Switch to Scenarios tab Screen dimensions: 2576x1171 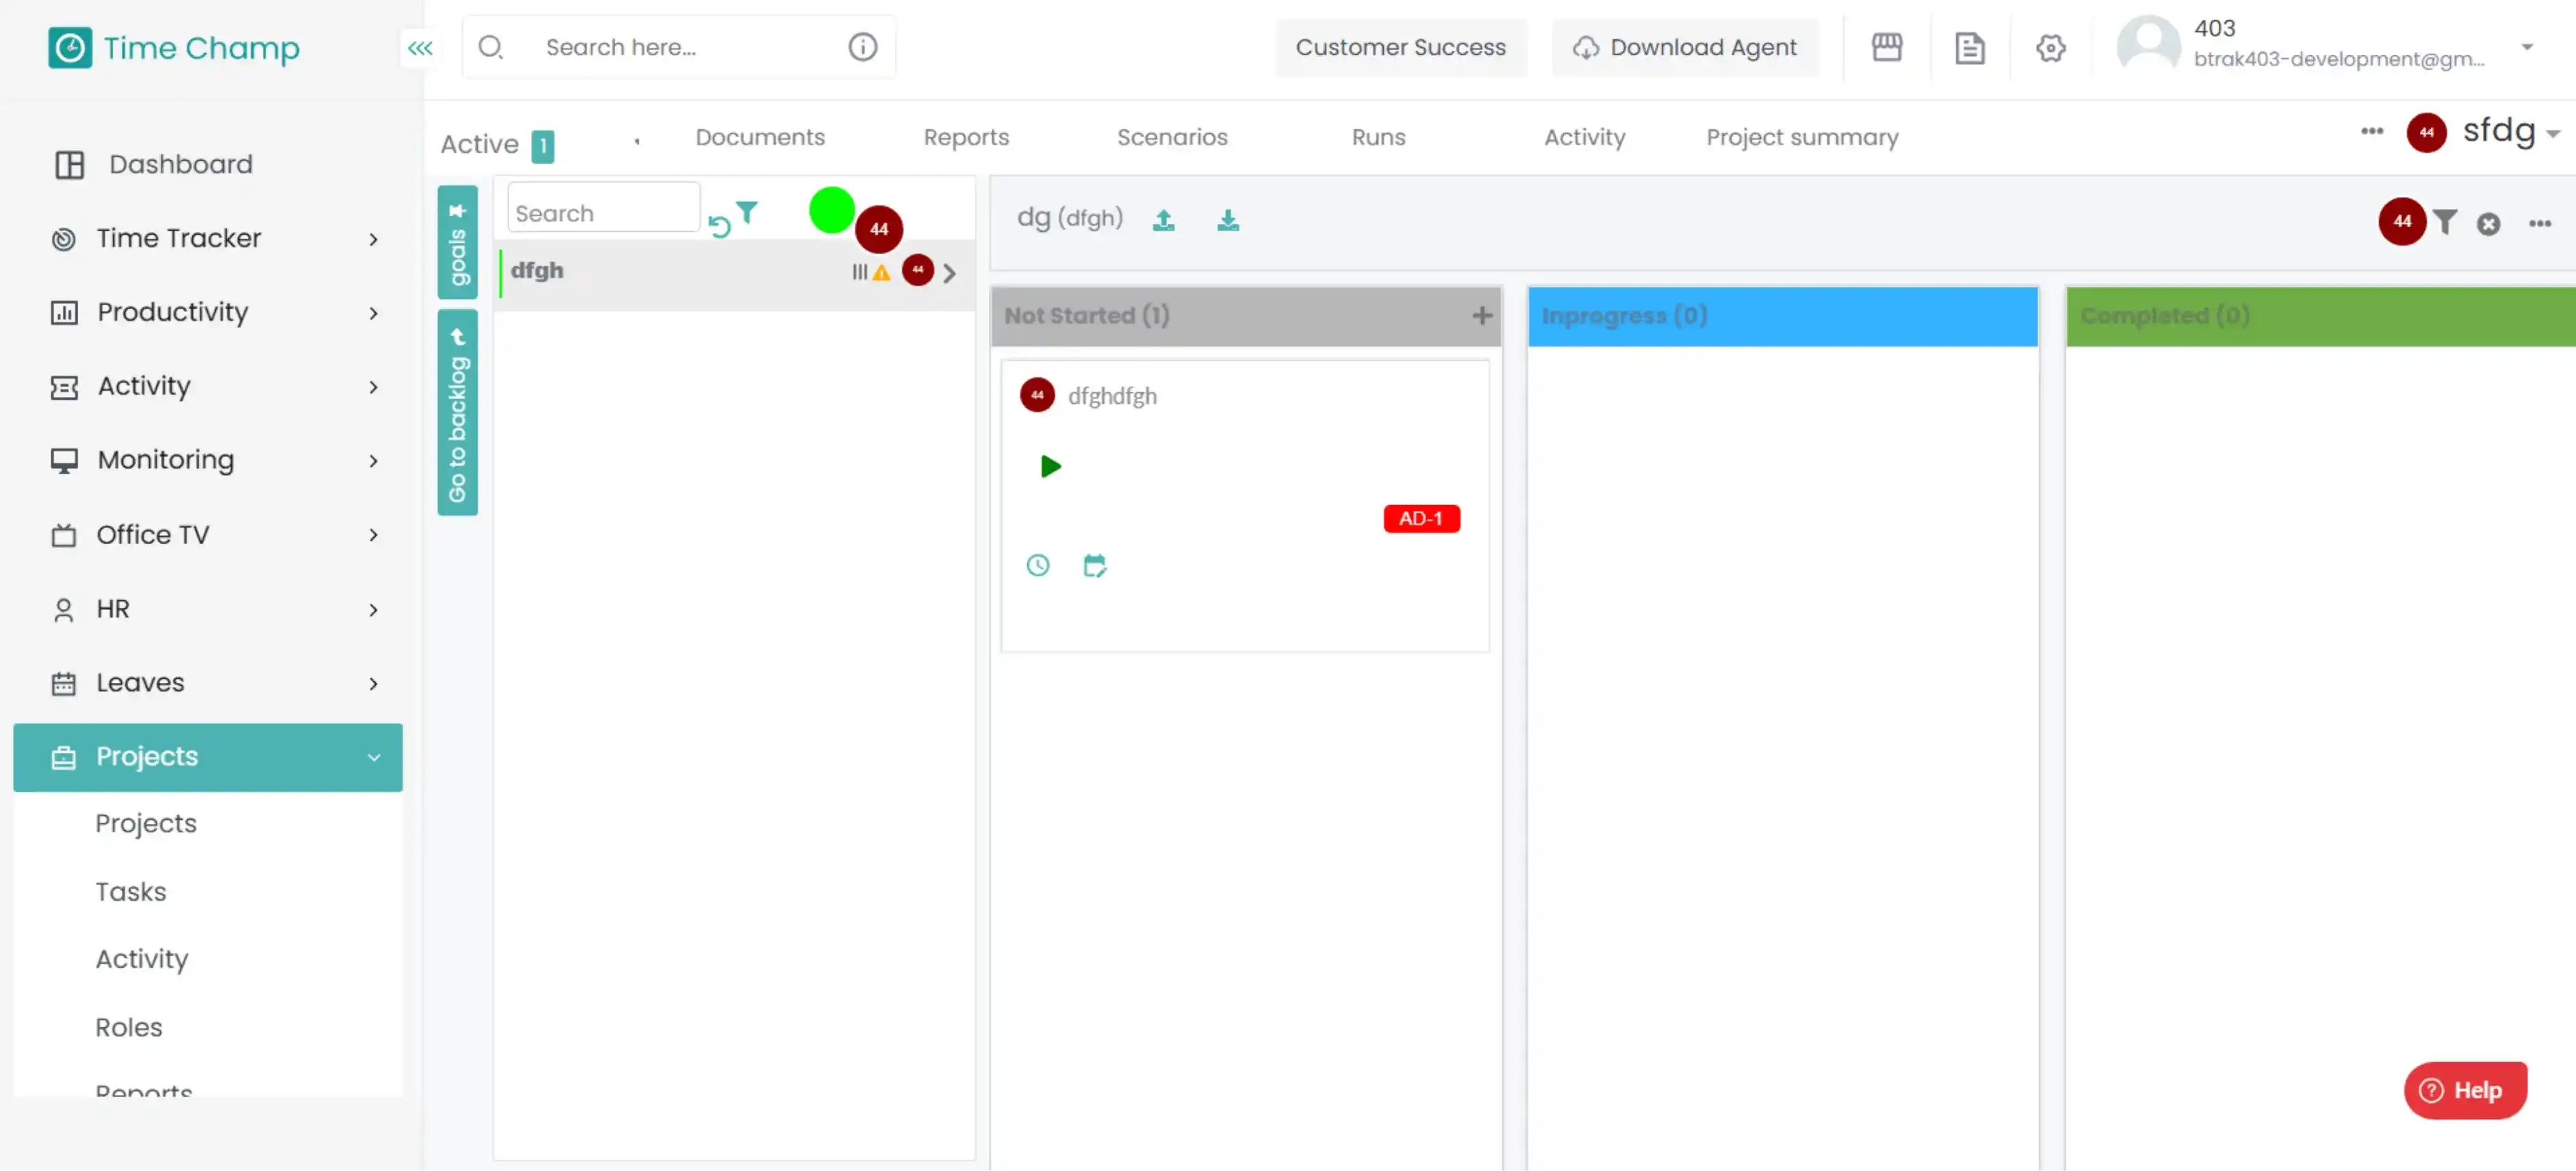click(1172, 137)
